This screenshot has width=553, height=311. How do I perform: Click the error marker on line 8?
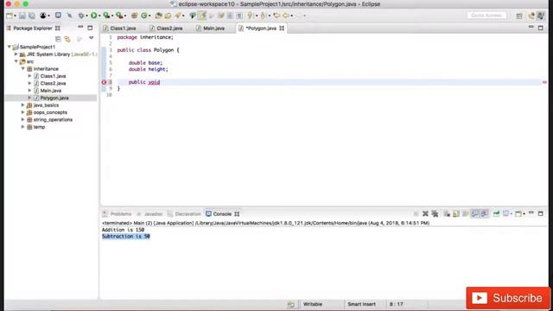pos(104,82)
